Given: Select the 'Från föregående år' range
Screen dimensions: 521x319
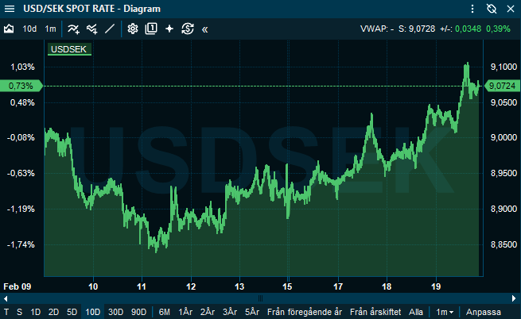Looking at the screenshot, I should [x=305, y=312].
